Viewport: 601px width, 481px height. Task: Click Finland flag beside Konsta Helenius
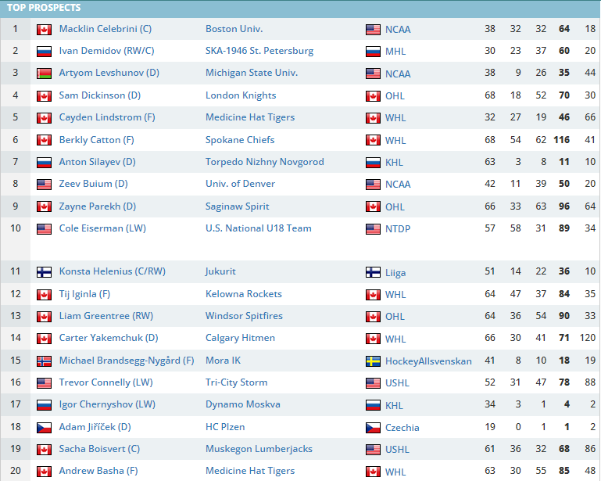[x=44, y=272]
